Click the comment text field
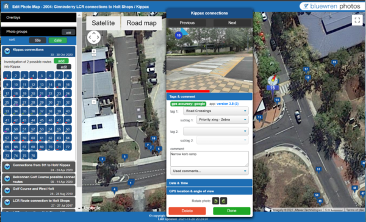The height and width of the screenshot is (222, 366). click(209, 159)
